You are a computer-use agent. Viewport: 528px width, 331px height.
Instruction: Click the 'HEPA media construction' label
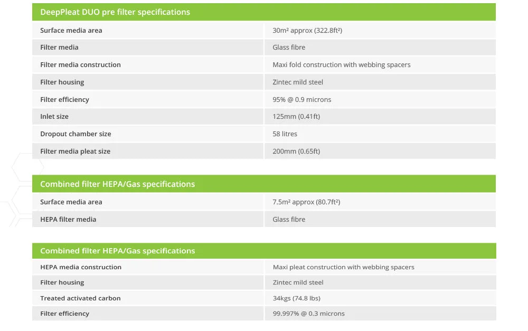[x=81, y=267]
